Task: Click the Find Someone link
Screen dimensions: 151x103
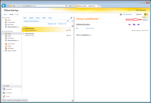Action: coord(127,14)
